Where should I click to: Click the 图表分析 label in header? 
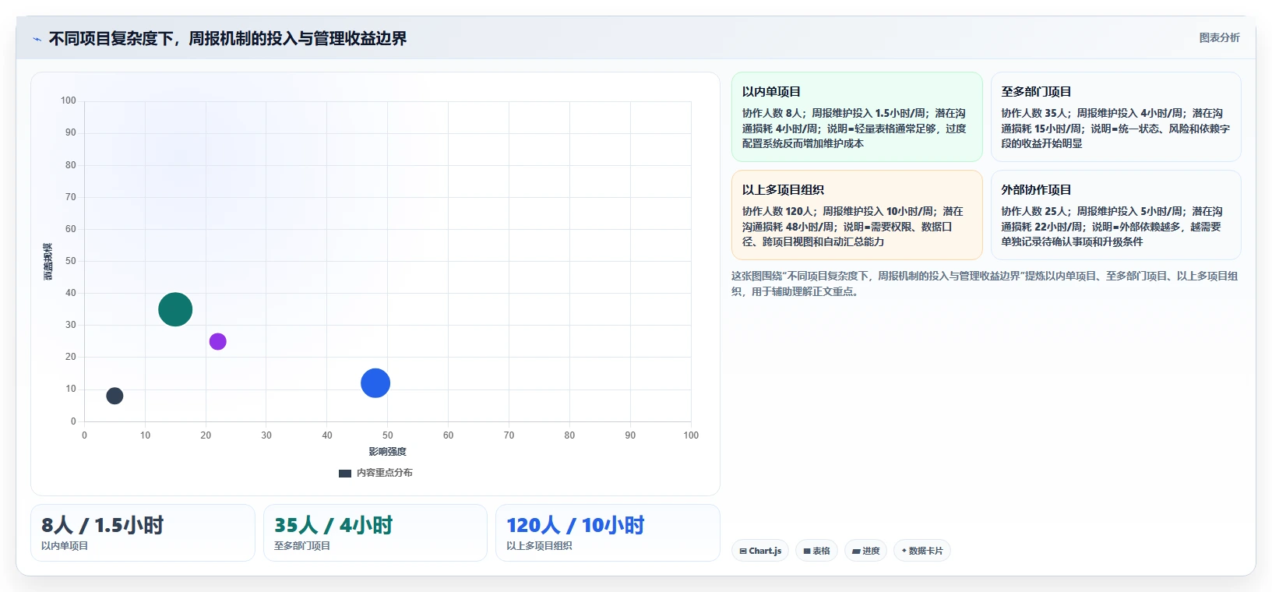tap(1219, 37)
